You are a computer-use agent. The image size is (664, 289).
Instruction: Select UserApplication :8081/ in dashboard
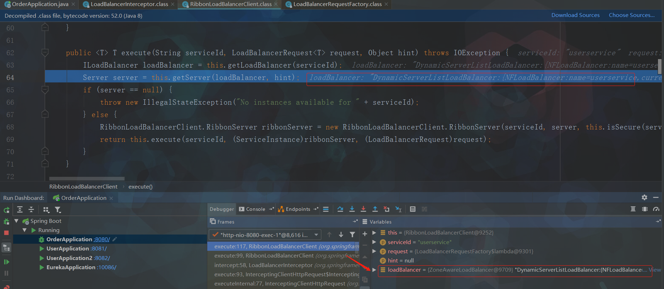[110, 249]
